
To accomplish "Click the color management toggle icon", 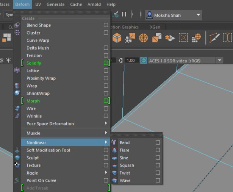I will (x=144, y=61).
